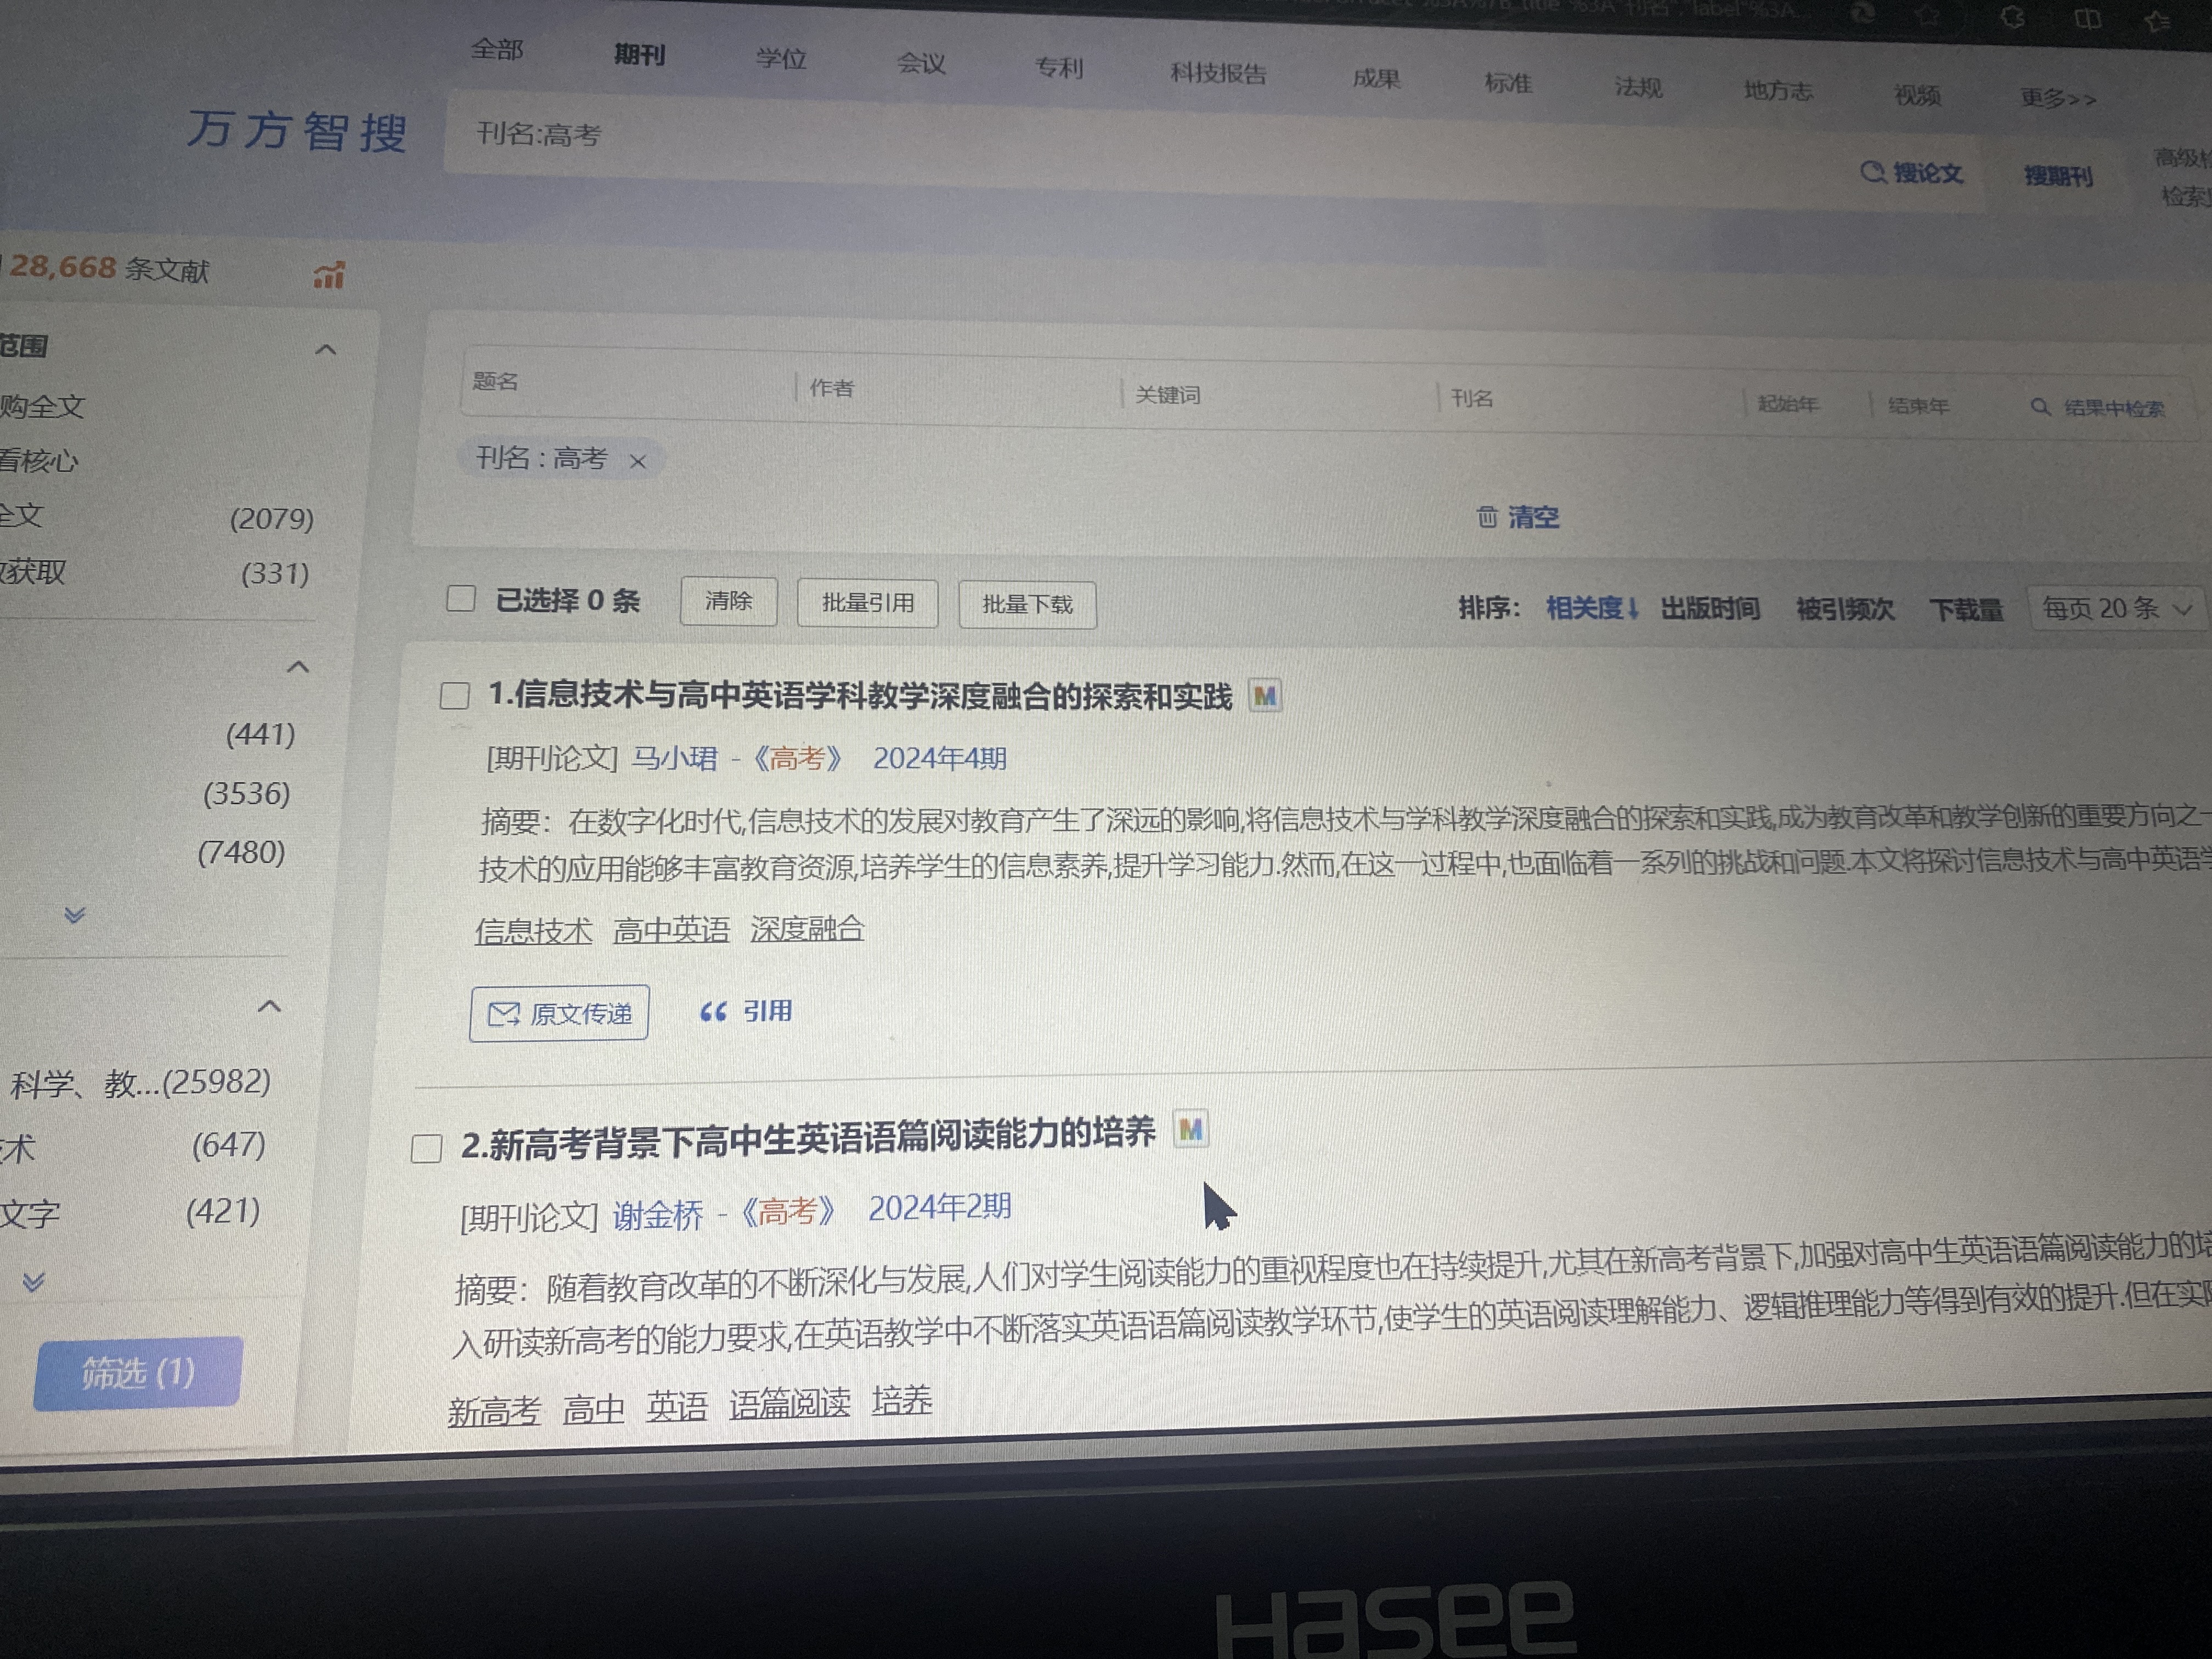The image size is (2212, 1659).
Task: Open author link 马小珺
Action: (x=675, y=758)
